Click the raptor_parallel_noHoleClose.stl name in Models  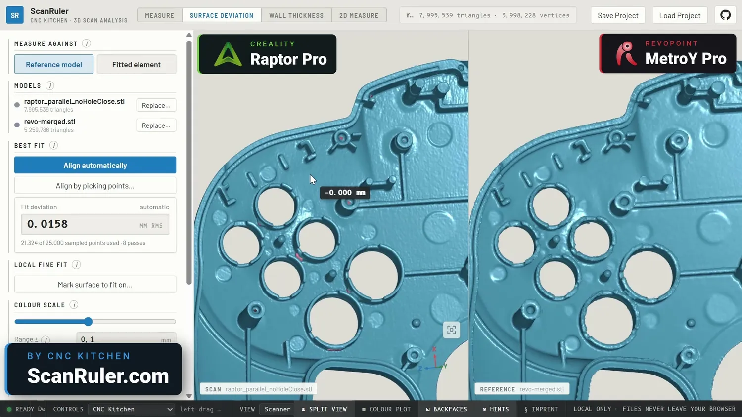tap(74, 101)
